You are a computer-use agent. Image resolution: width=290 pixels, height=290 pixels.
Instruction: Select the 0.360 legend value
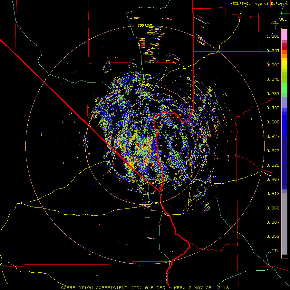coord(273,208)
